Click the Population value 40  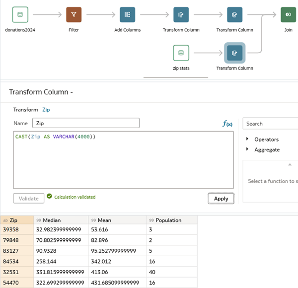click(x=172, y=272)
